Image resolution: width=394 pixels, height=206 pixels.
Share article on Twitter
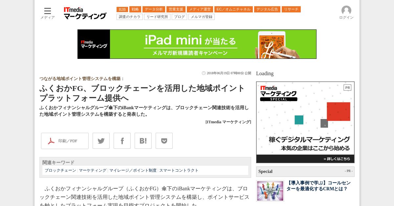(x=101, y=141)
